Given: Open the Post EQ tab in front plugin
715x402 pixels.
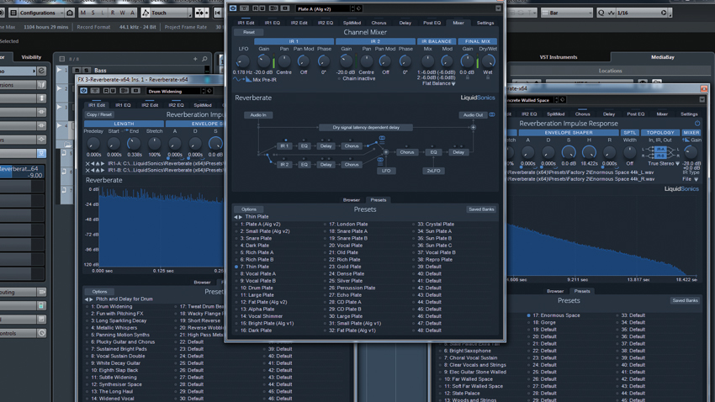Looking at the screenshot, I should 432,23.
